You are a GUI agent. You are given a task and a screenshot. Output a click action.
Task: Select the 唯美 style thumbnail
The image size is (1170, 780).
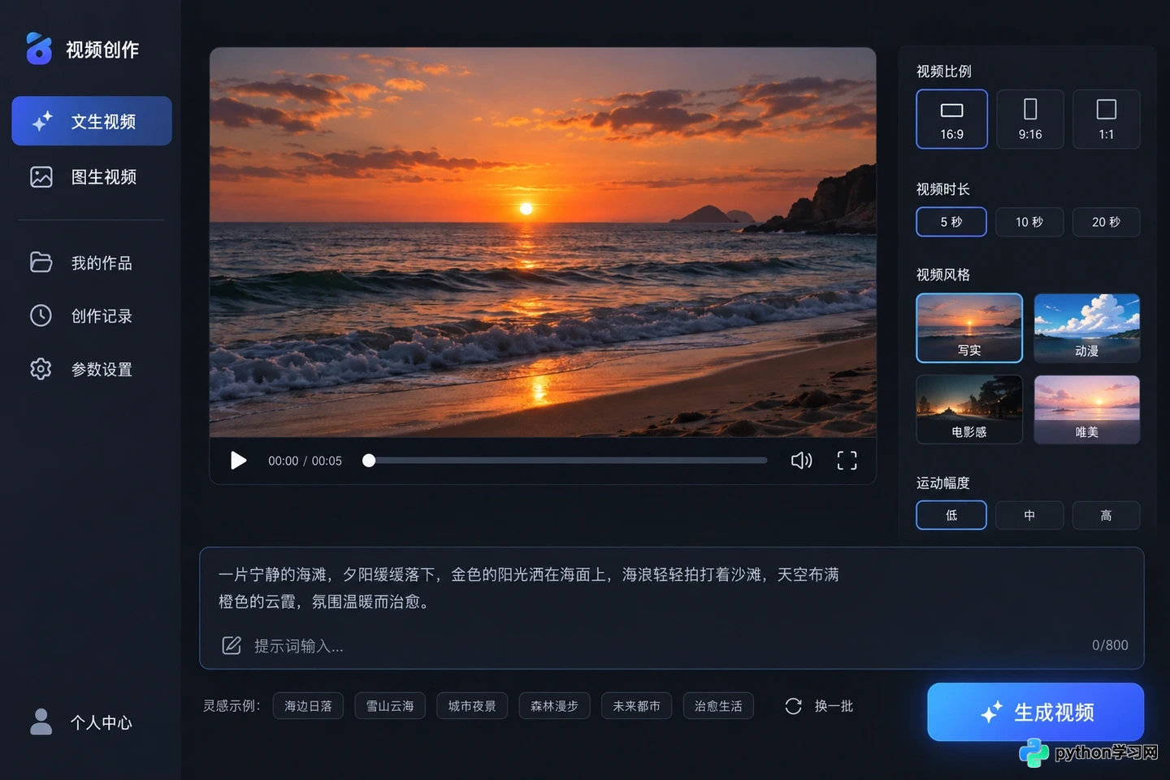pyautogui.click(x=1087, y=409)
